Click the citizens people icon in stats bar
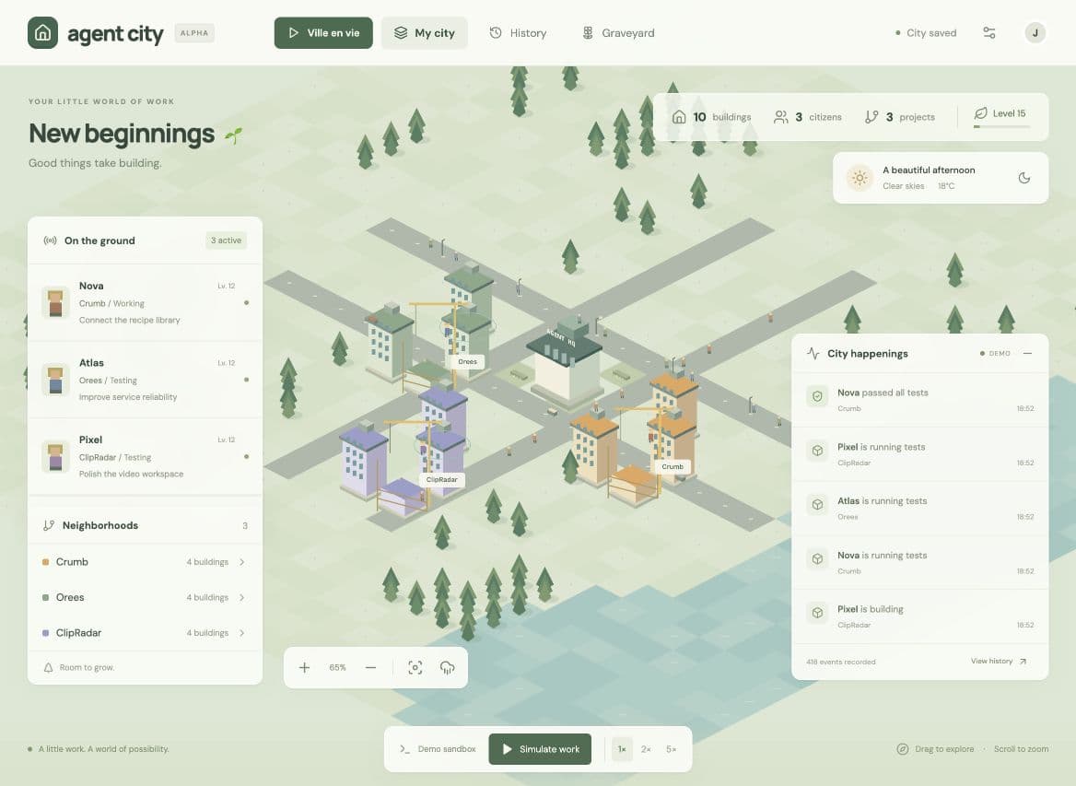 coord(781,117)
